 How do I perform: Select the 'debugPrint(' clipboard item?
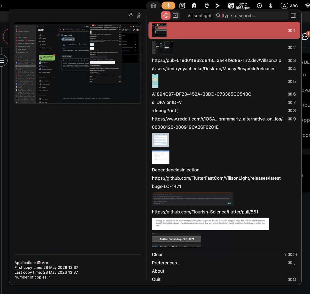(x=224, y=110)
